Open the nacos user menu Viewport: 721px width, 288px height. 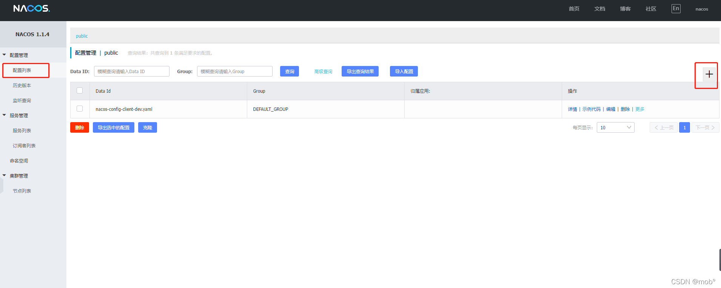[x=702, y=9]
